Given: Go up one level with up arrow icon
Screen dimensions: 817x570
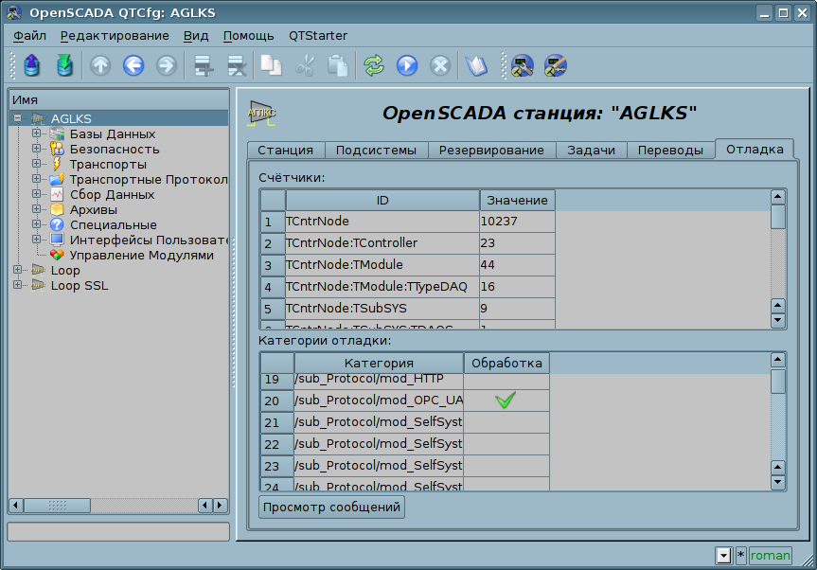Looking at the screenshot, I should pyautogui.click(x=100, y=66).
